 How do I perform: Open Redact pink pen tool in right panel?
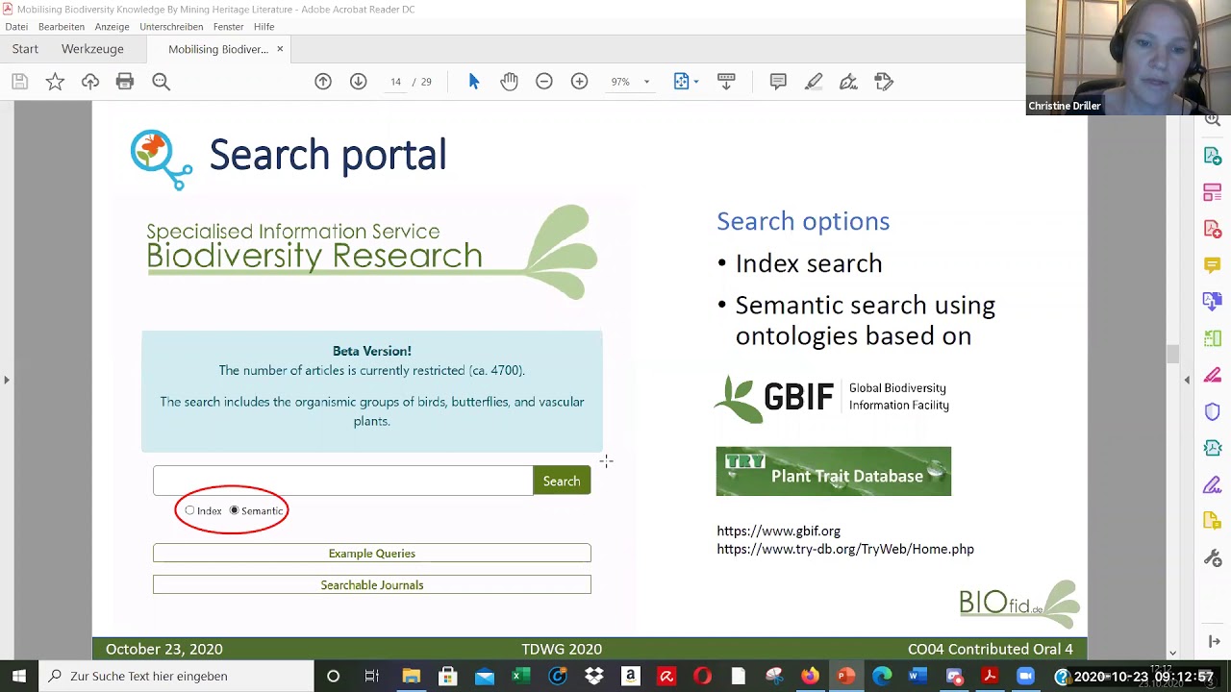[1212, 375]
